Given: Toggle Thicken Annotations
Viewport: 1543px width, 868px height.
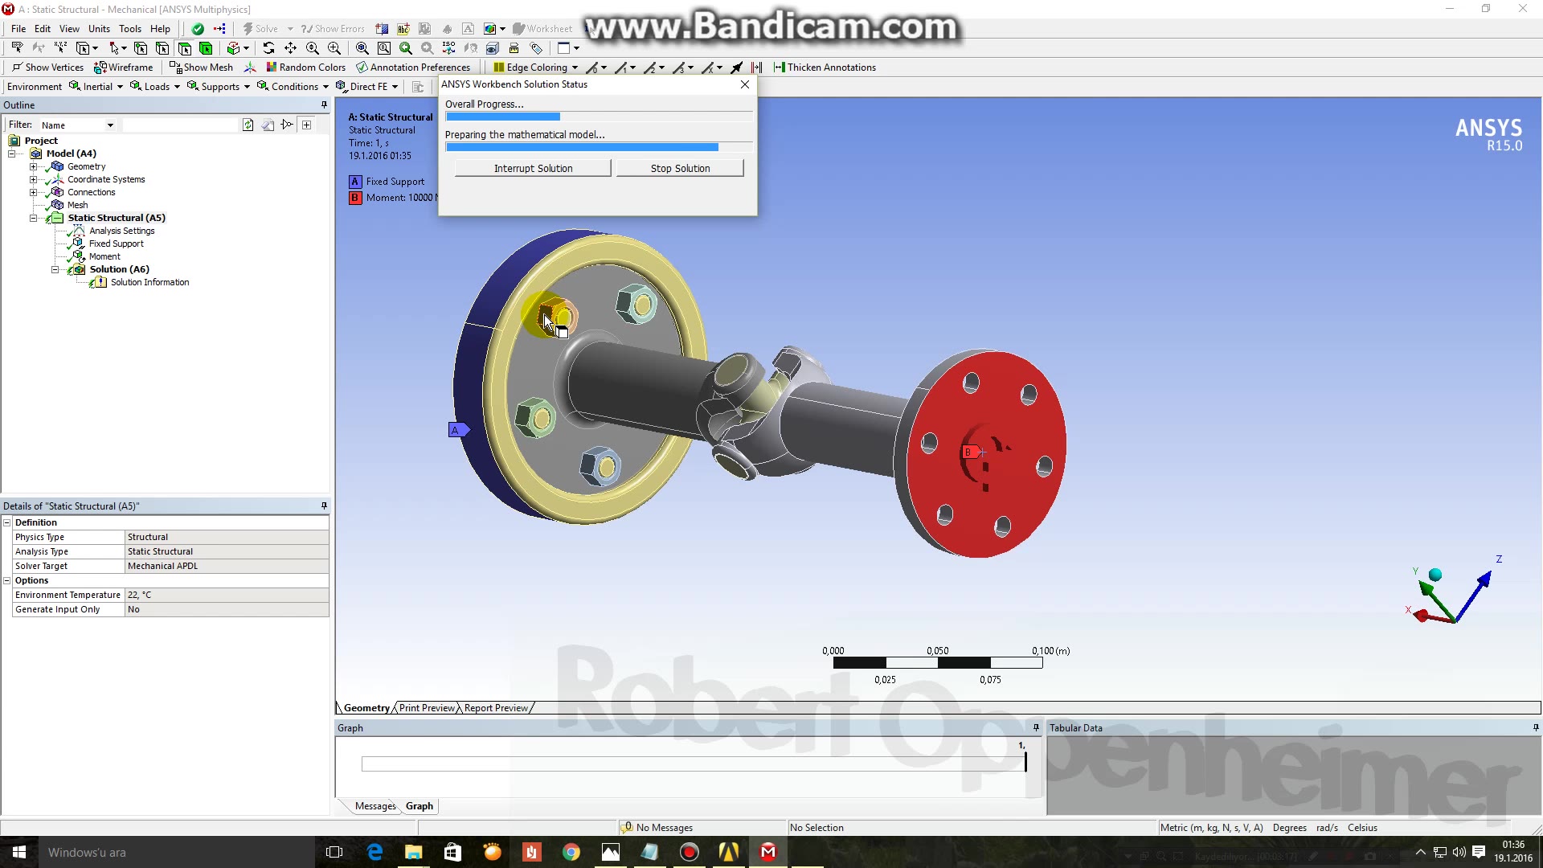Looking at the screenshot, I should pyautogui.click(x=825, y=68).
